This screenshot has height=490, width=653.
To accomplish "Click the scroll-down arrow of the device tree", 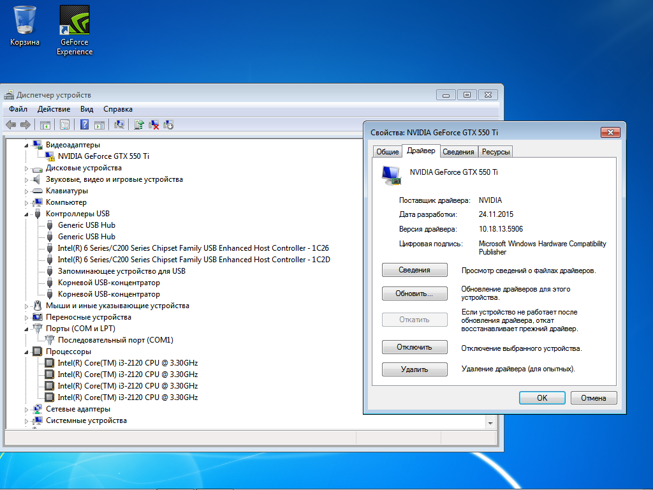I will [x=490, y=423].
